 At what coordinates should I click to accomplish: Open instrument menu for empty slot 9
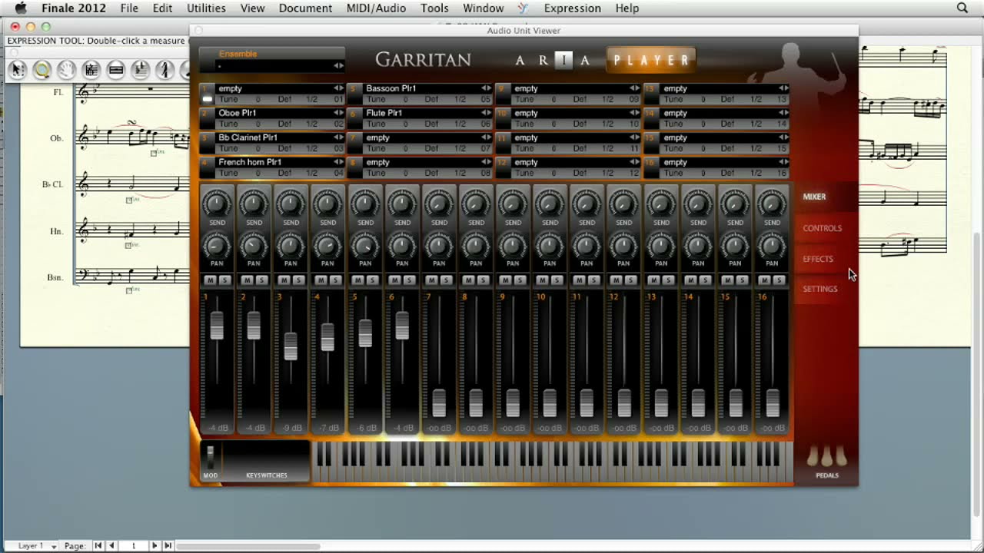[x=634, y=88]
